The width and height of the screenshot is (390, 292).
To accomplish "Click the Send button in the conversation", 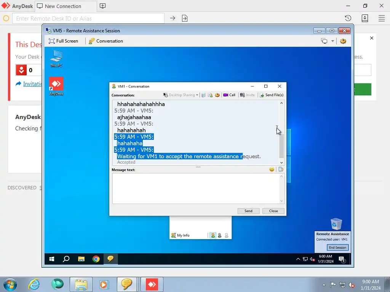I will coord(248,211).
